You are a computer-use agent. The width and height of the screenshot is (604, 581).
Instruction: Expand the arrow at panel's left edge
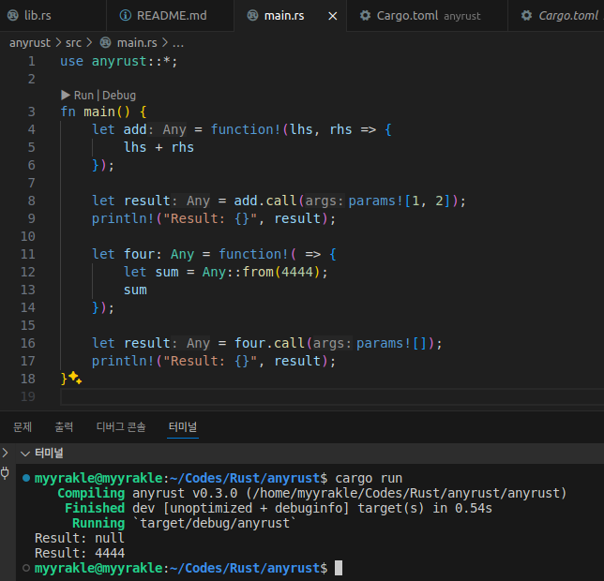6,454
